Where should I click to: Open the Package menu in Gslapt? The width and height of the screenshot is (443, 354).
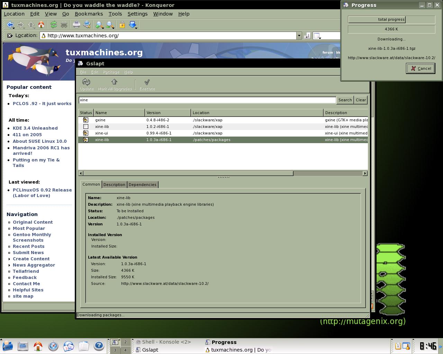coord(111,72)
